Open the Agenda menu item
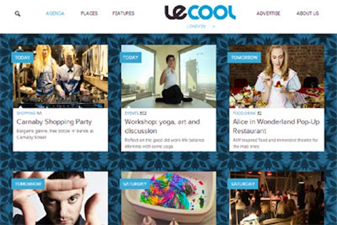 tap(55, 13)
